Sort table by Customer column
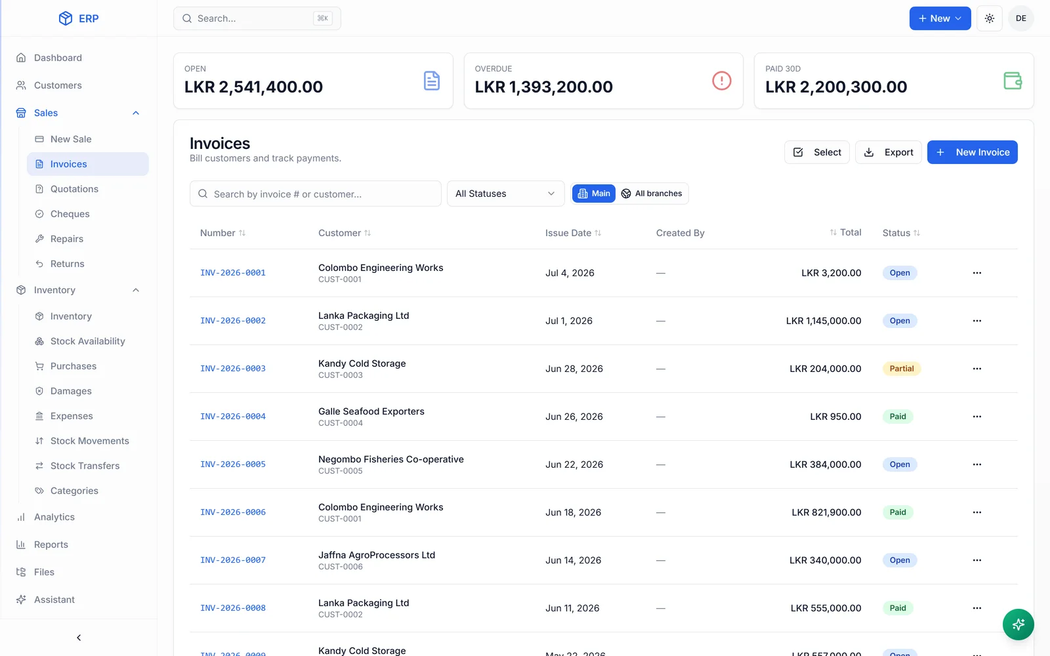This screenshot has width=1050, height=656. click(345, 233)
